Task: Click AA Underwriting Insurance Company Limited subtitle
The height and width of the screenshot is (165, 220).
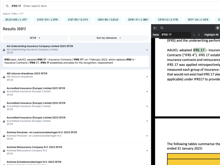Action: 32,50
